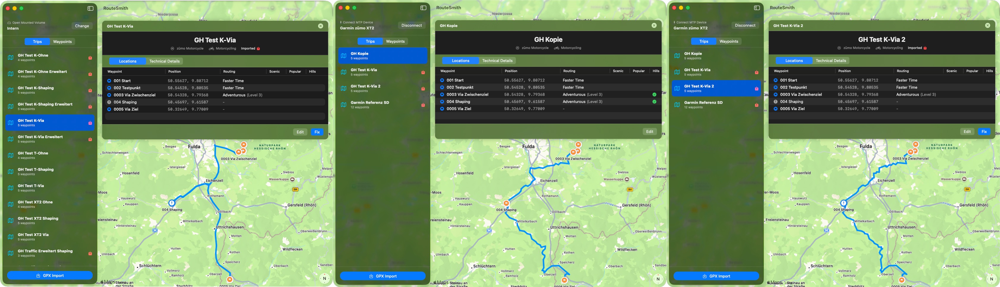1000x287 pixels.
Task: Click the red badge on GH Test K-Via Erweitert row
Action: tap(90, 139)
